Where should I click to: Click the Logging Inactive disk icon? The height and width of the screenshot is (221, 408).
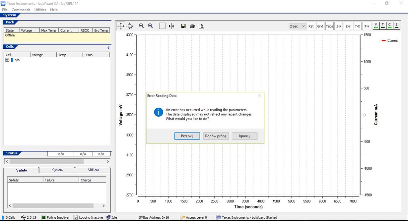(x=76, y=217)
